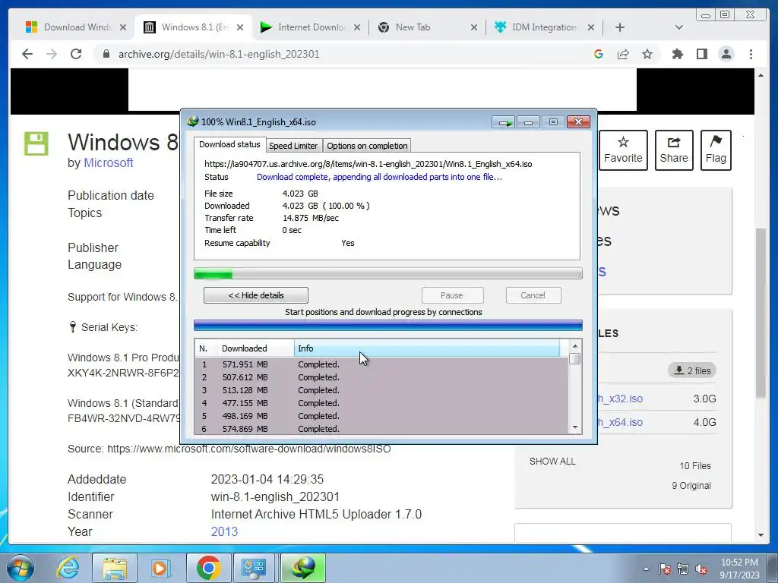Image resolution: width=778 pixels, height=583 pixels.
Task: Close the New Tab browser tab
Action: click(474, 27)
